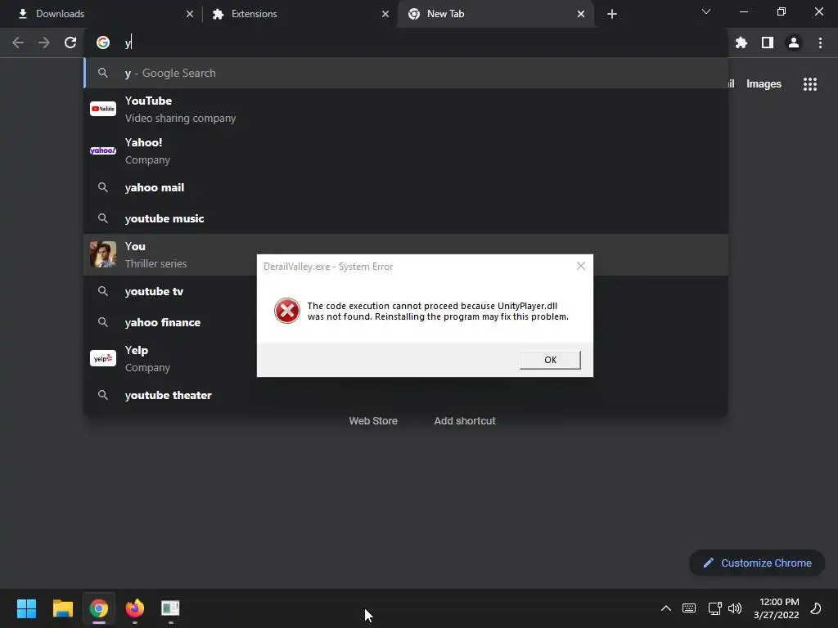
Task: Click the YouTube logo thumbnail
Action: click(x=103, y=109)
